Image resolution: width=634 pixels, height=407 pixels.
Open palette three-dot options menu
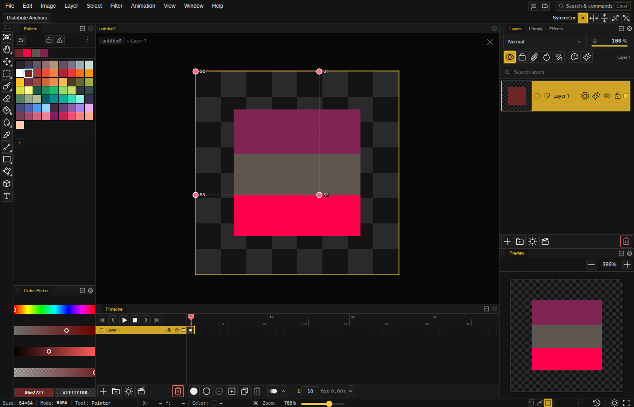pos(88,40)
